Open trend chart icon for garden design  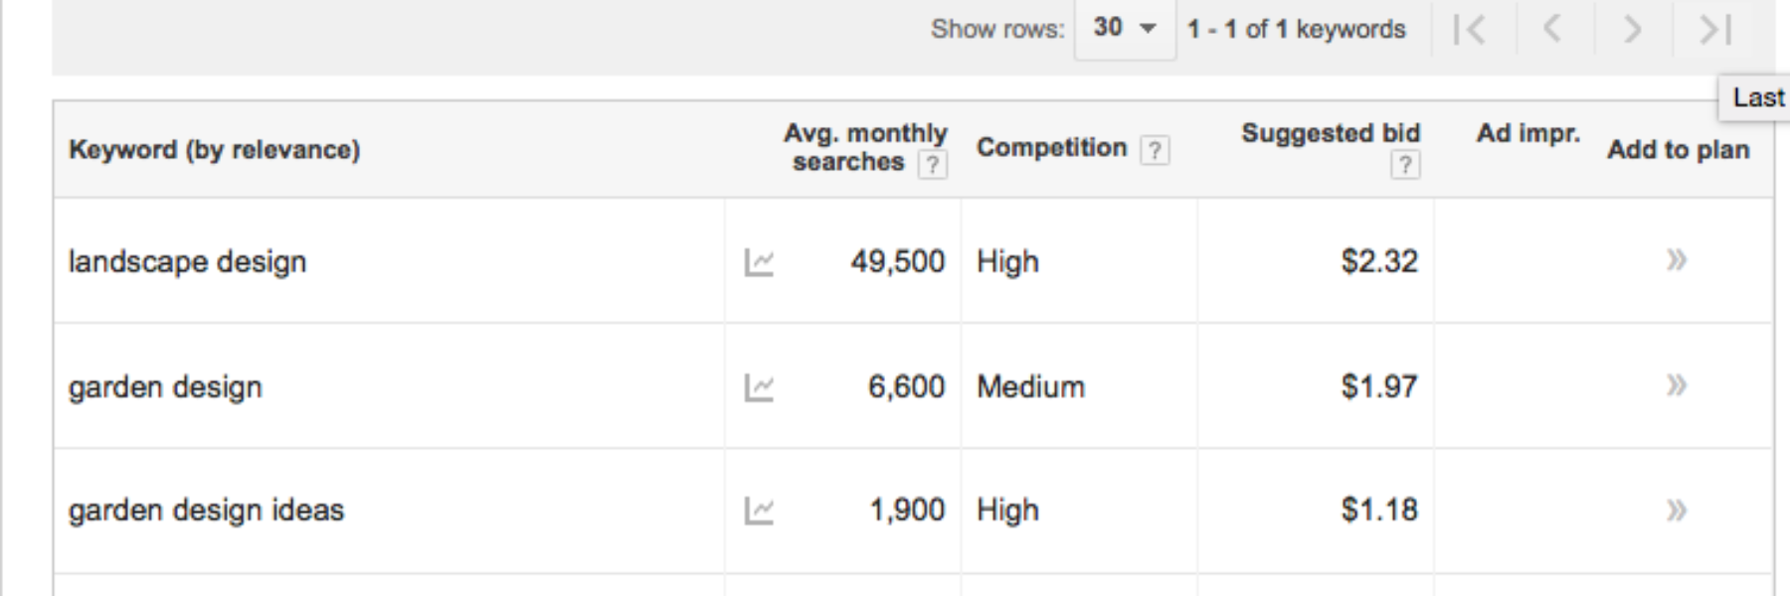tap(759, 387)
